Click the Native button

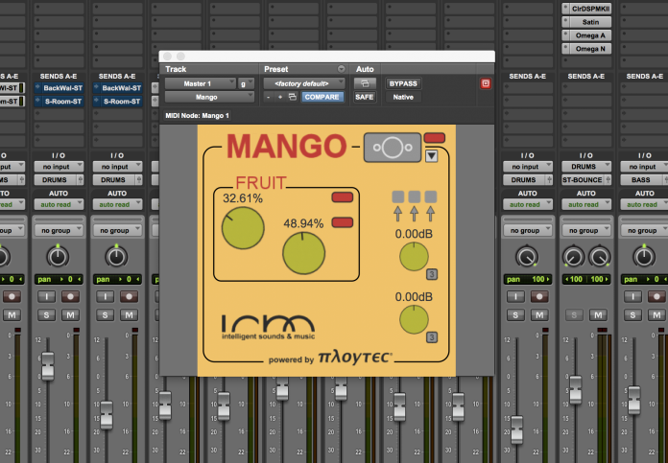coord(403,97)
